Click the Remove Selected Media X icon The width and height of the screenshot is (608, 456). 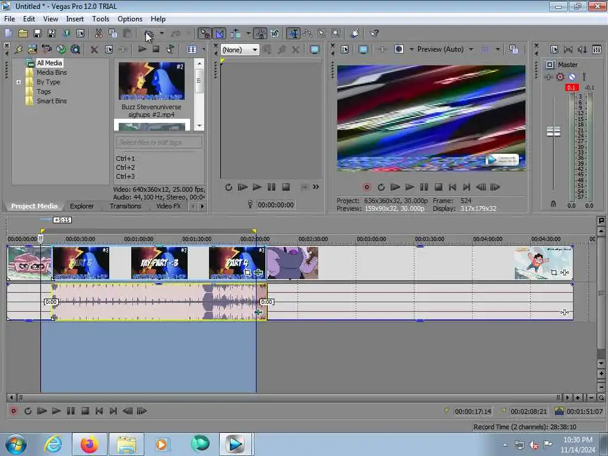94,49
